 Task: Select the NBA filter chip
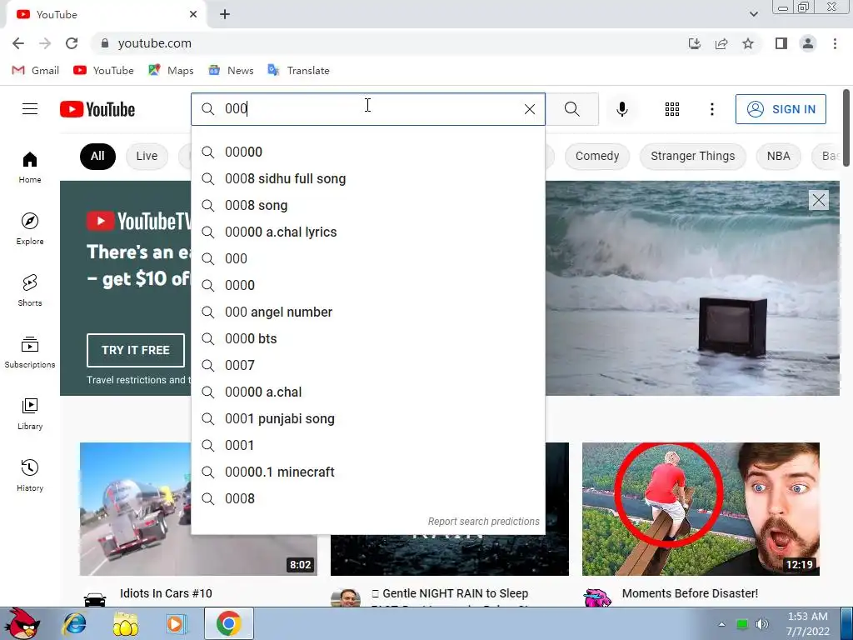point(778,156)
